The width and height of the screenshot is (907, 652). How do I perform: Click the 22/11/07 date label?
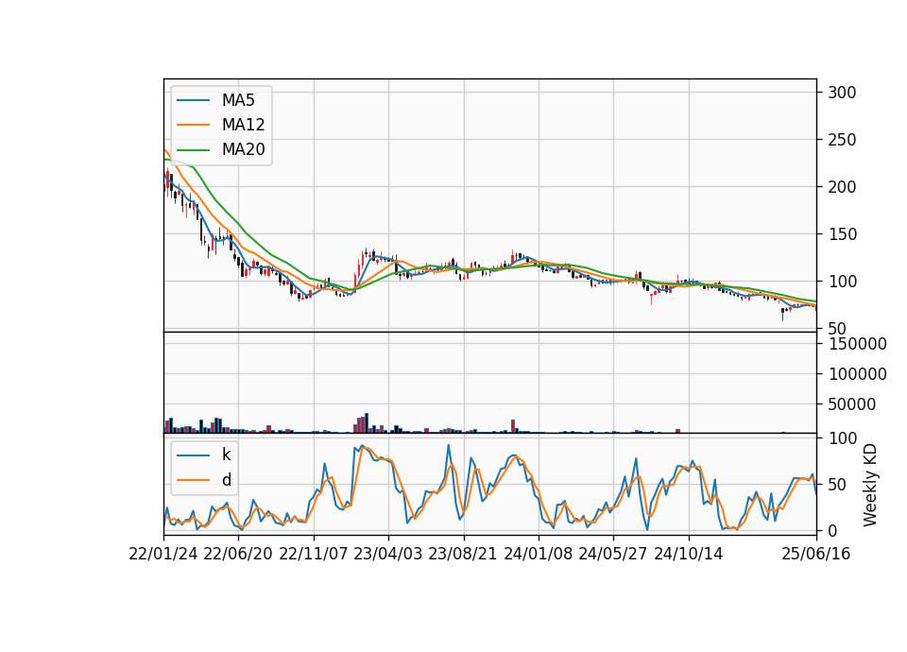(314, 555)
